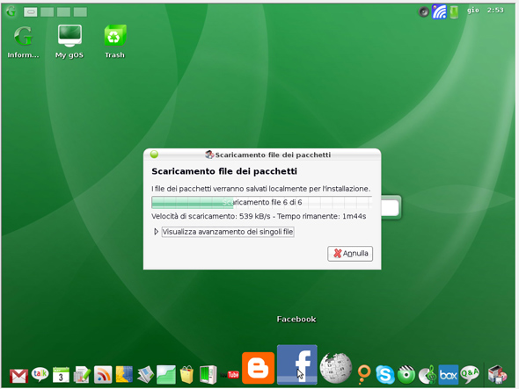This screenshot has width=519, height=389.
Task: Expand Visualizza avanzamento dei singoli file
Action: (x=228, y=232)
